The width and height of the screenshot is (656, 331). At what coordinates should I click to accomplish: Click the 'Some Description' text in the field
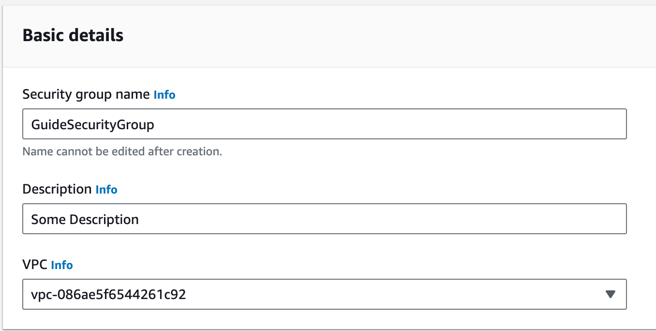coord(85,220)
